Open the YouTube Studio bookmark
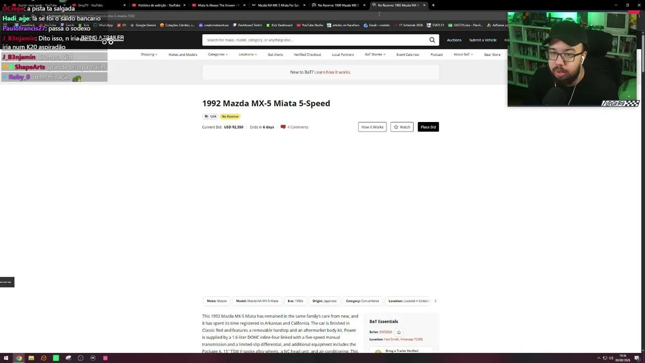 pos(310,25)
